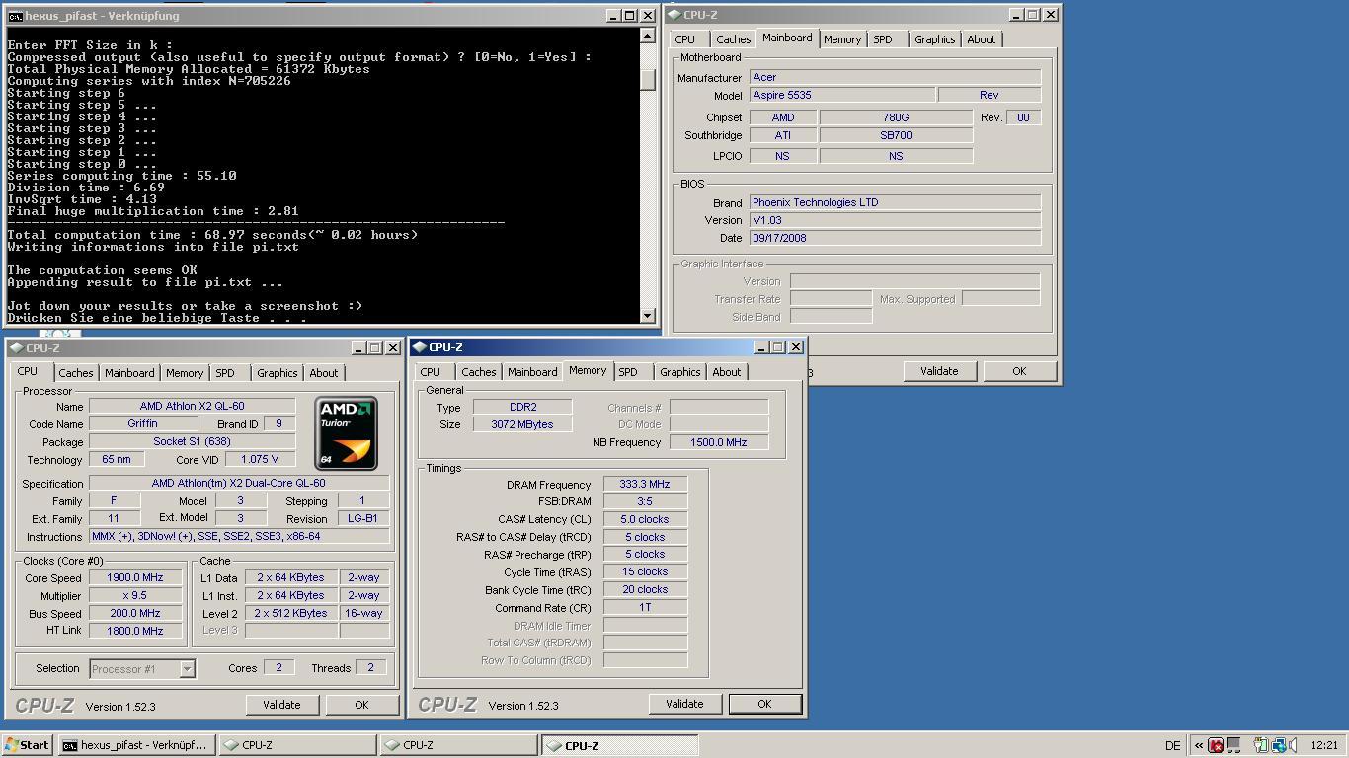This screenshot has height=758, width=1349.
Task: Click the volume speaker tray icon
Action: coord(1293,745)
